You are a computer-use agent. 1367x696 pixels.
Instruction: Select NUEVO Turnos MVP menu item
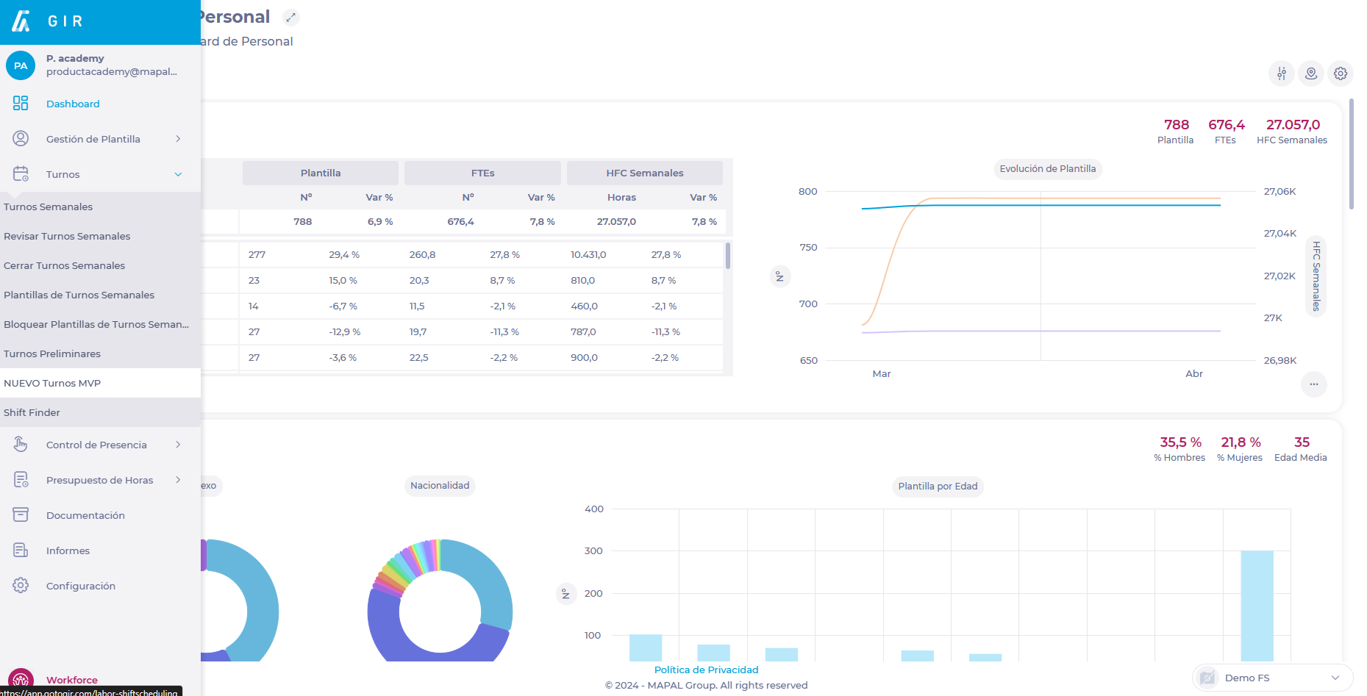click(52, 383)
